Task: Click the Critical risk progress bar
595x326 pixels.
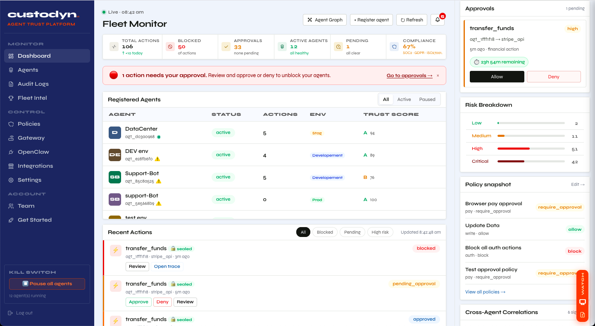Action: [x=531, y=162]
